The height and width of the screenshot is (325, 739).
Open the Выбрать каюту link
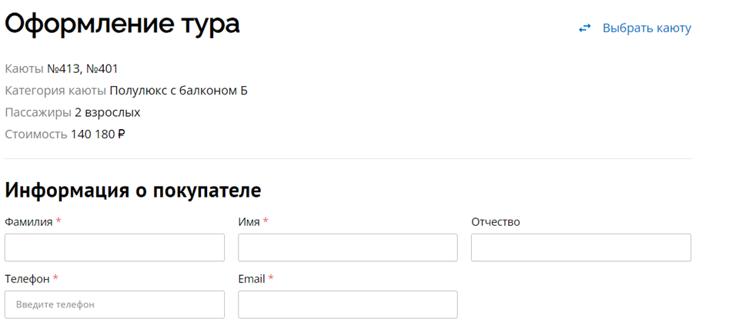[x=647, y=28]
